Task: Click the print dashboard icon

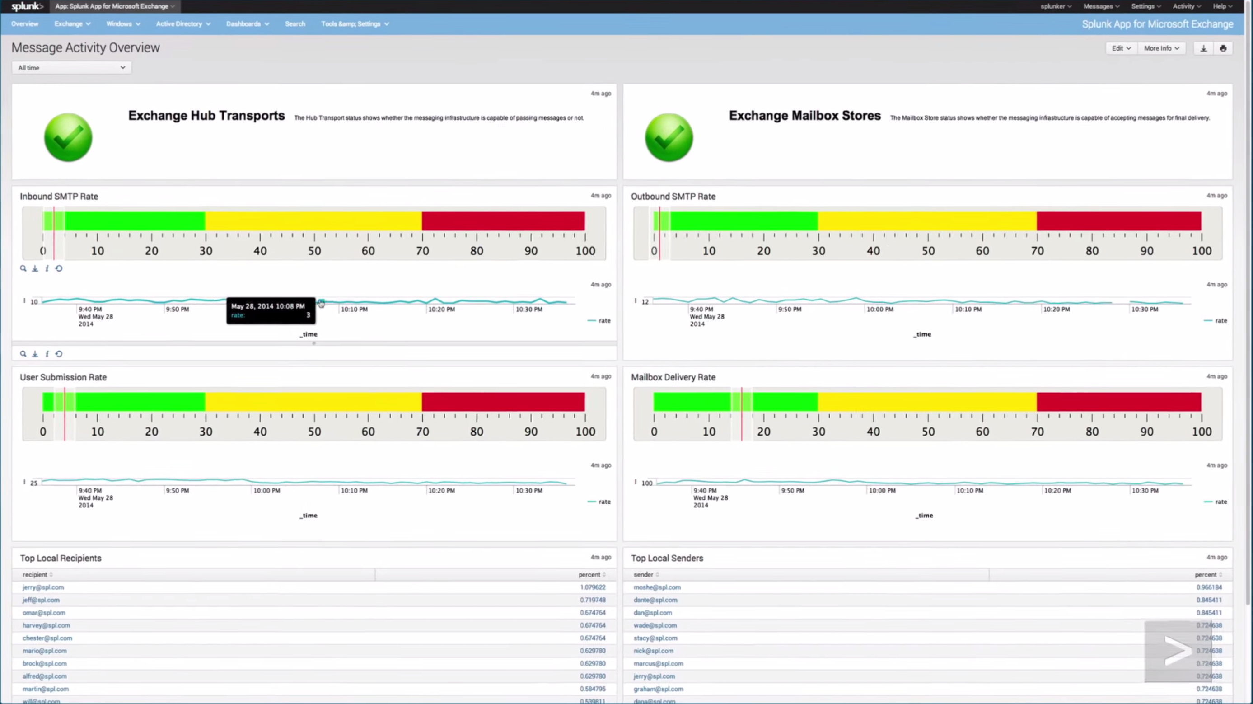Action: tap(1223, 48)
